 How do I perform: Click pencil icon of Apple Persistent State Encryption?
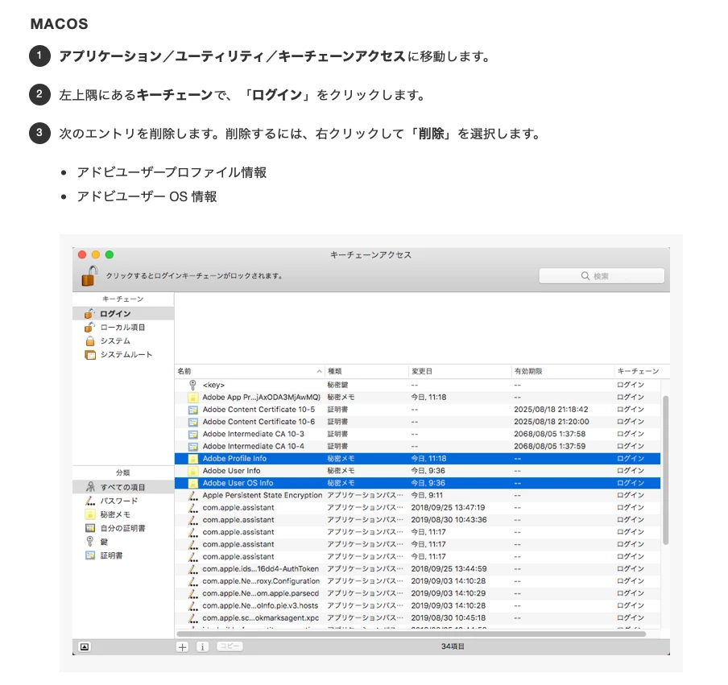(192, 496)
